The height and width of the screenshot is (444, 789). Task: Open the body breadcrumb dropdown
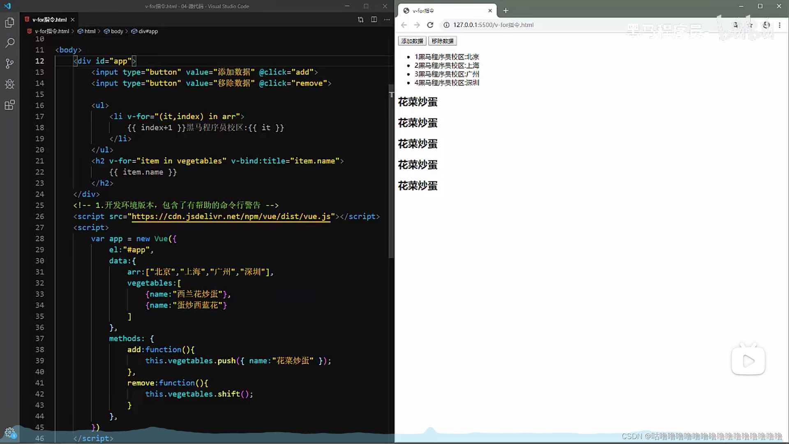(116, 31)
